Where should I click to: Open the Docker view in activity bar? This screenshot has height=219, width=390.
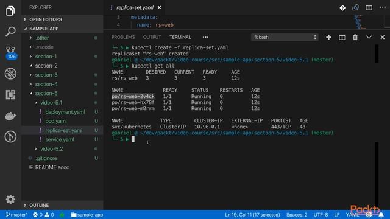tap(10, 116)
